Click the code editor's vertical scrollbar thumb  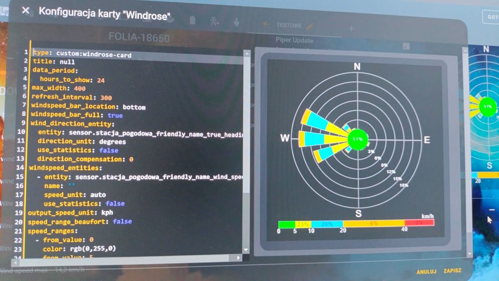[246, 125]
